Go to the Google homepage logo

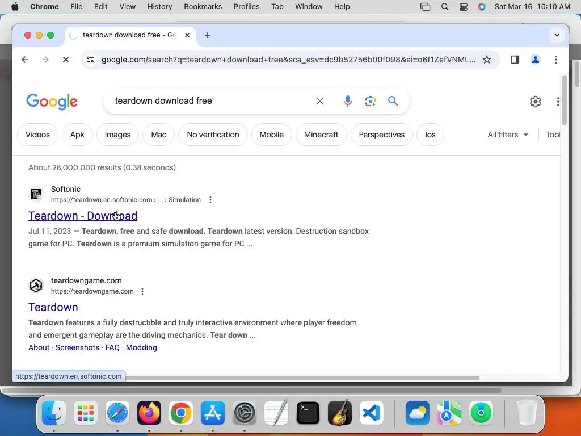coord(52,101)
